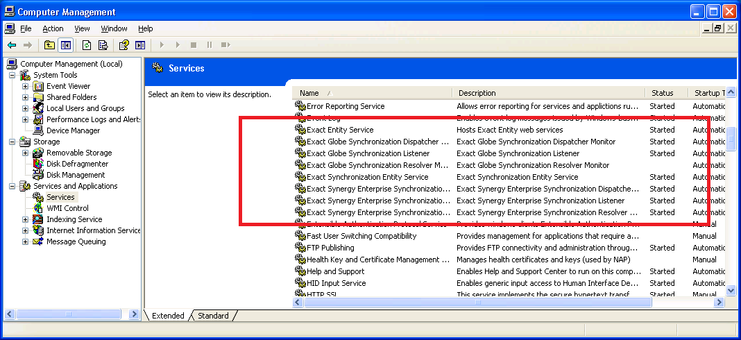Click the Message Queuing envelope icon

[x=39, y=241]
